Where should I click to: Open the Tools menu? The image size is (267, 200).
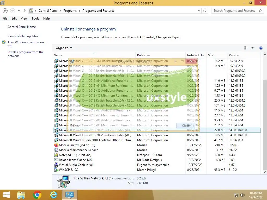pos(35,18)
